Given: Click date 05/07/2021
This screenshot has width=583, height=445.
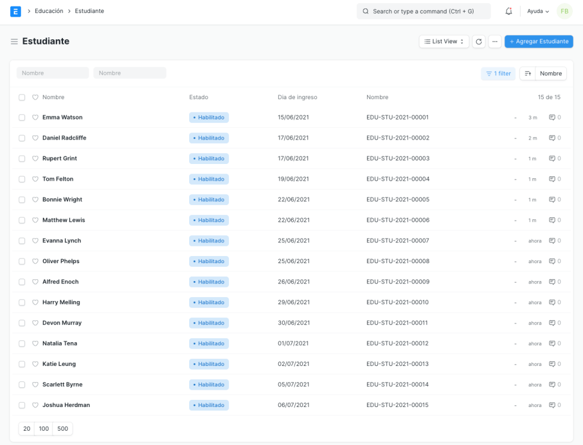Looking at the screenshot, I should click(x=293, y=384).
